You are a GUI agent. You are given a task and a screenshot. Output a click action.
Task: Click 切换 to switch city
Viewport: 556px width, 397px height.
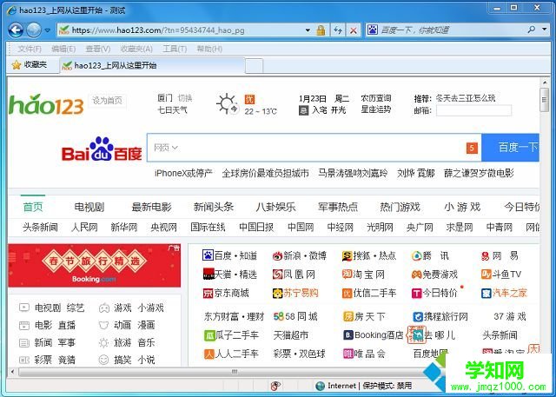[185, 98]
